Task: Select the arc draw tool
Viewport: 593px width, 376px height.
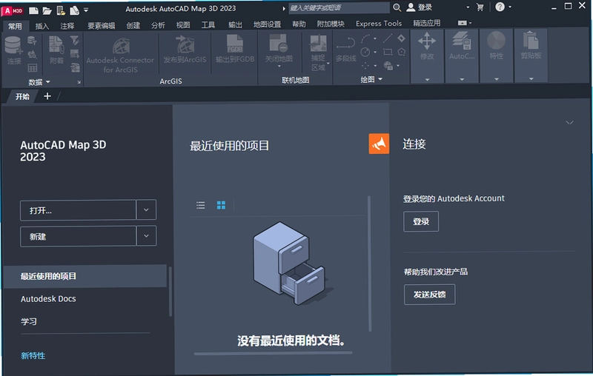Action: [x=366, y=38]
